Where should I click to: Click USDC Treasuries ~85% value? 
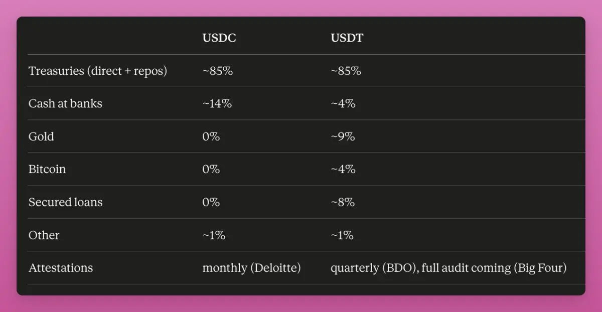[218, 71]
